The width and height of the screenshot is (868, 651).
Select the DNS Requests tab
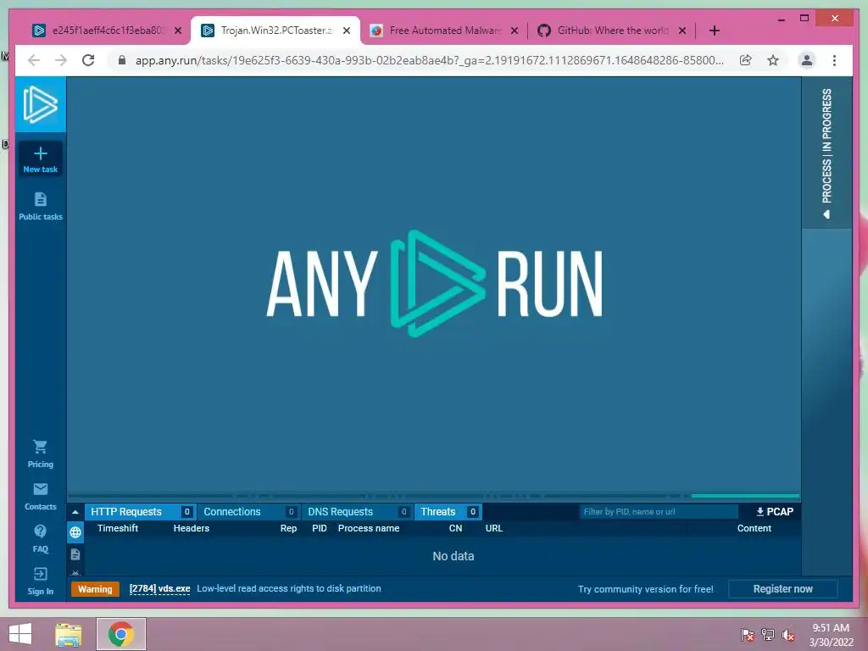pyautogui.click(x=357, y=511)
